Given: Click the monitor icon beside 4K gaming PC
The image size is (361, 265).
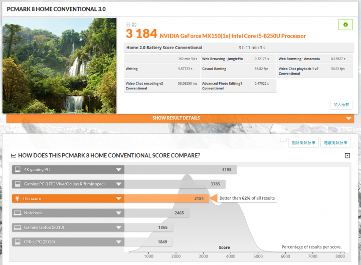Looking at the screenshot, I should pyautogui.click(x=18, y=169).
